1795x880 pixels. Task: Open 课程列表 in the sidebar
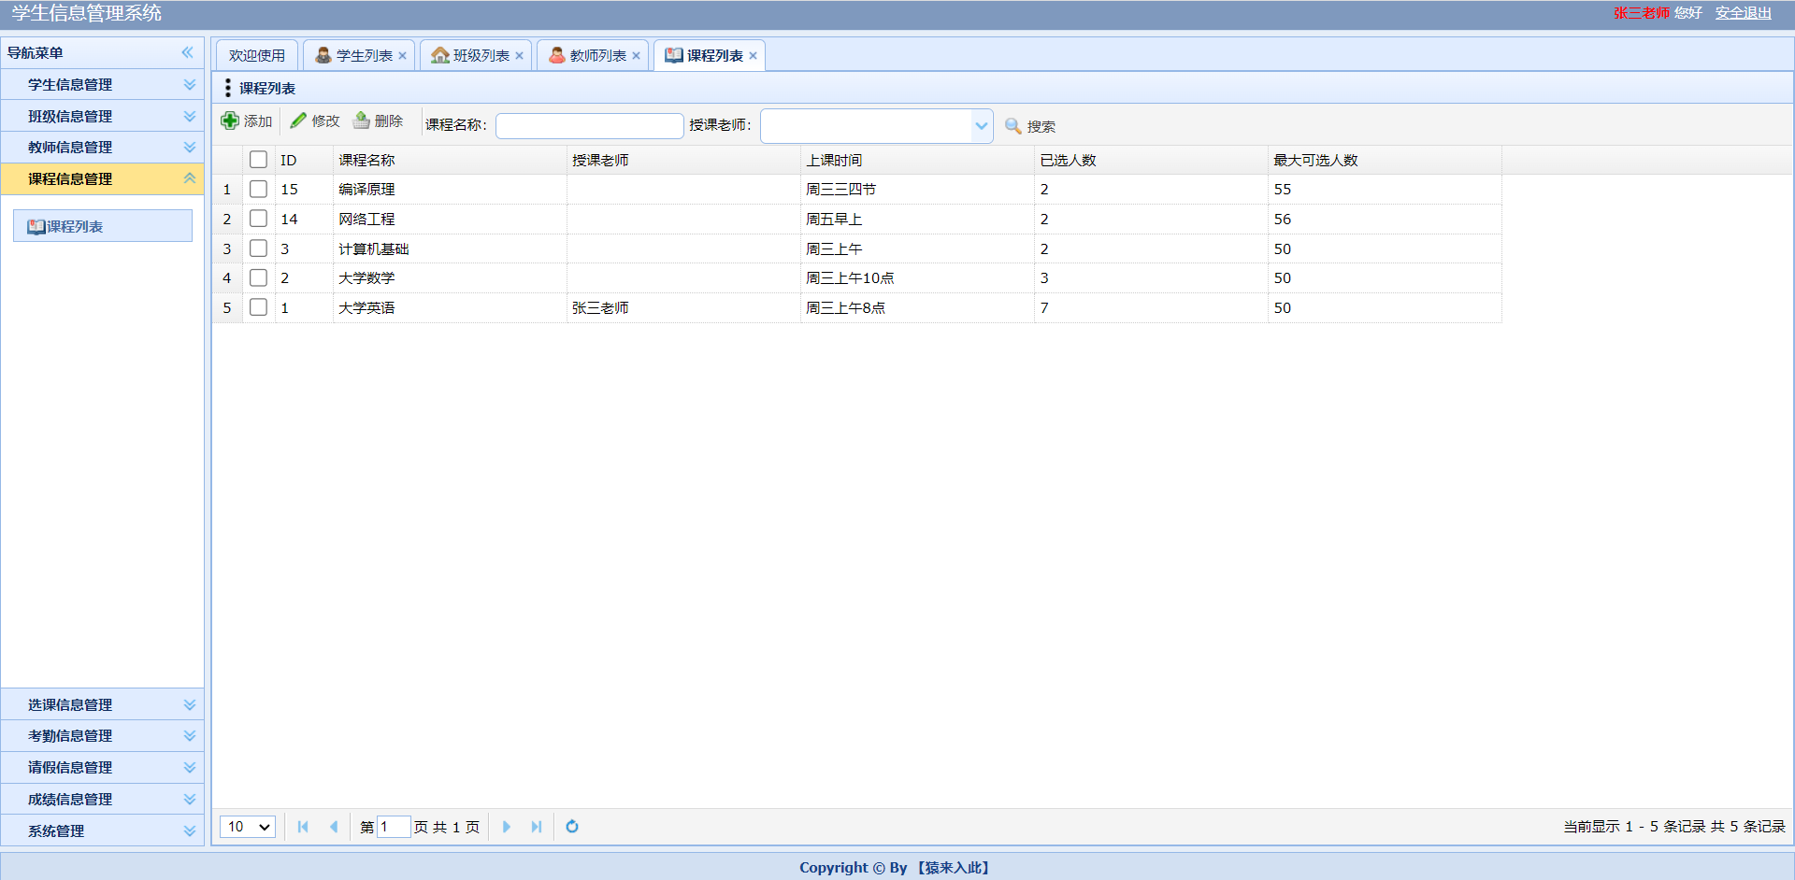[103, 226]
